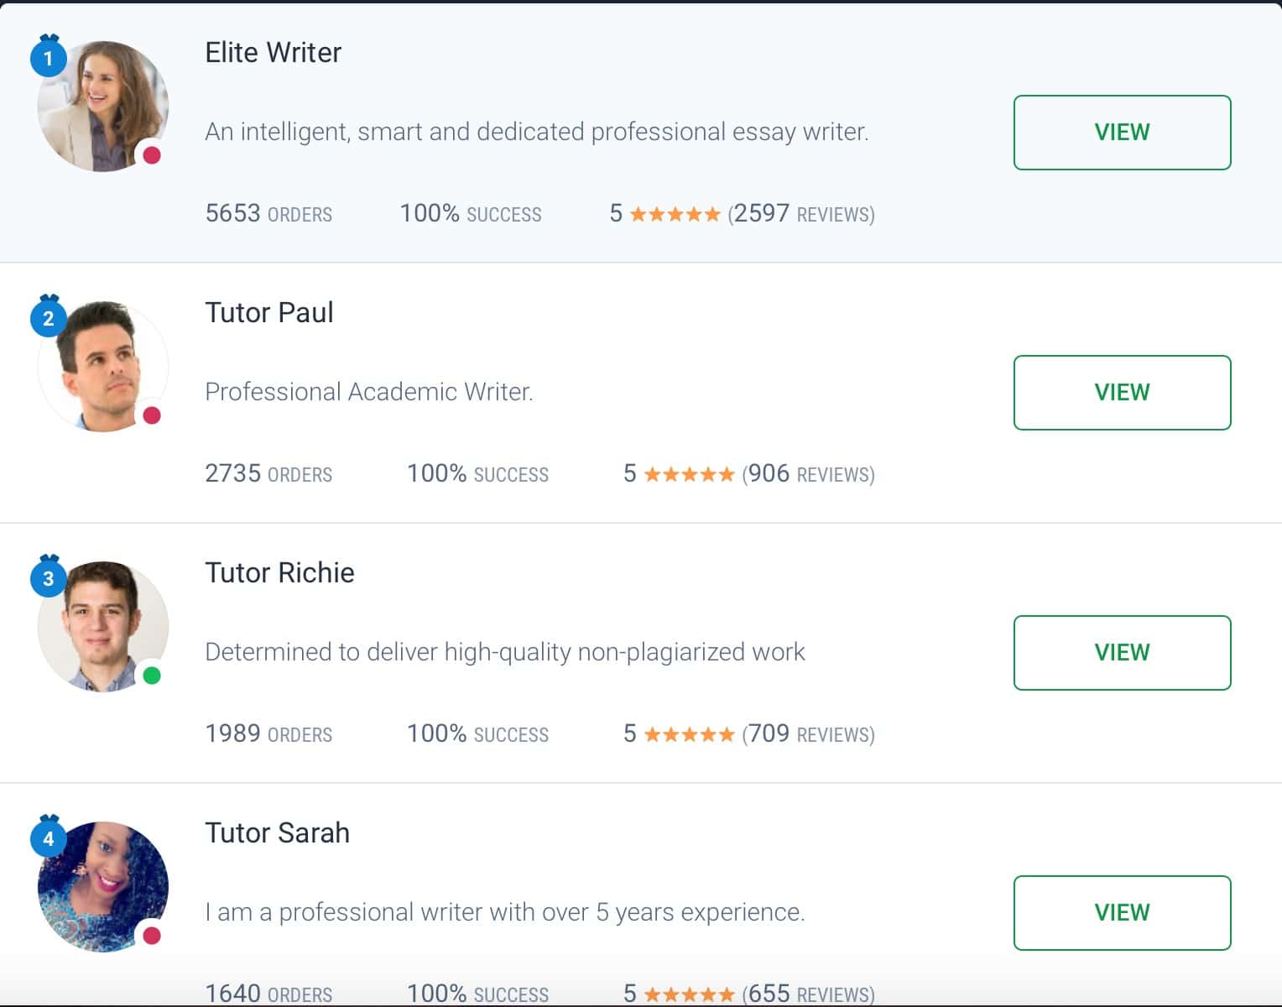
Task: Click the Tutor Paul name heading
Action: pyautogui.click(x=269, y=312)
